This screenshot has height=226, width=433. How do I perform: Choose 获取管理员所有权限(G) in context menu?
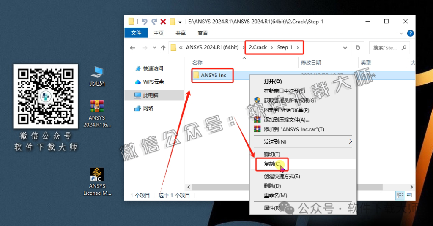(x=303, y=101)
